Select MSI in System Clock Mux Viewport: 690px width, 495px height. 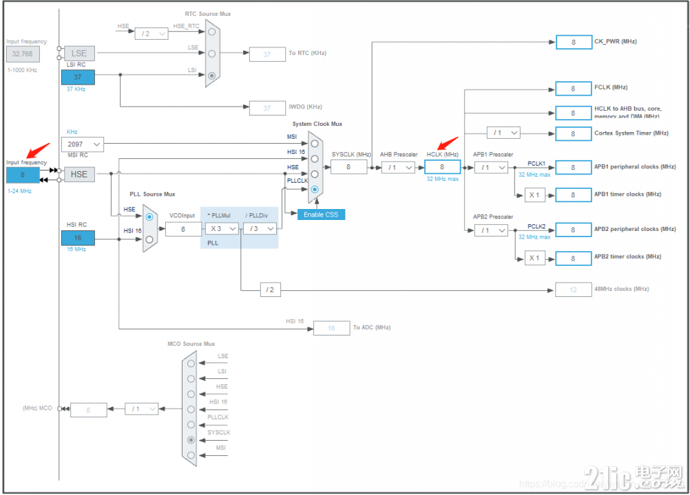pos(315,144)
